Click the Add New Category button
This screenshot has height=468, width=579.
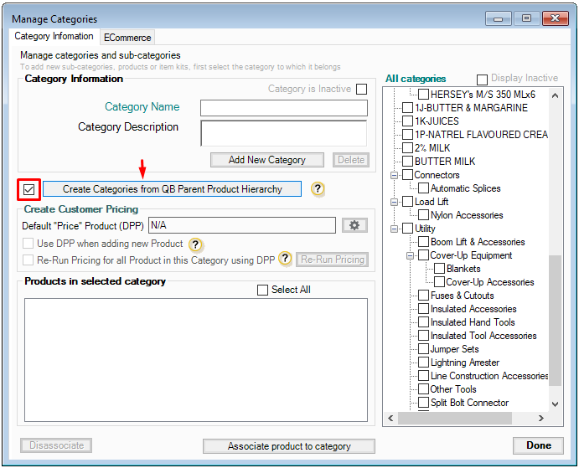(x=268, y=160)
